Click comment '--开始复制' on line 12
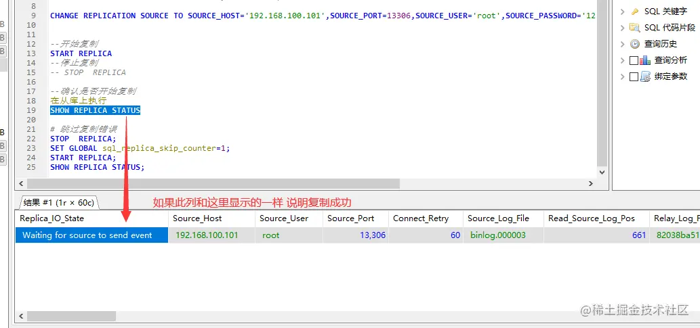This screenshot has width=700, height=328. pos(74,44)
